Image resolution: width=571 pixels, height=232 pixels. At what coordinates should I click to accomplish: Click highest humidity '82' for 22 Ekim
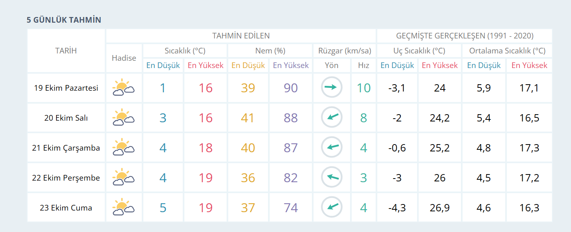point(291,178)
